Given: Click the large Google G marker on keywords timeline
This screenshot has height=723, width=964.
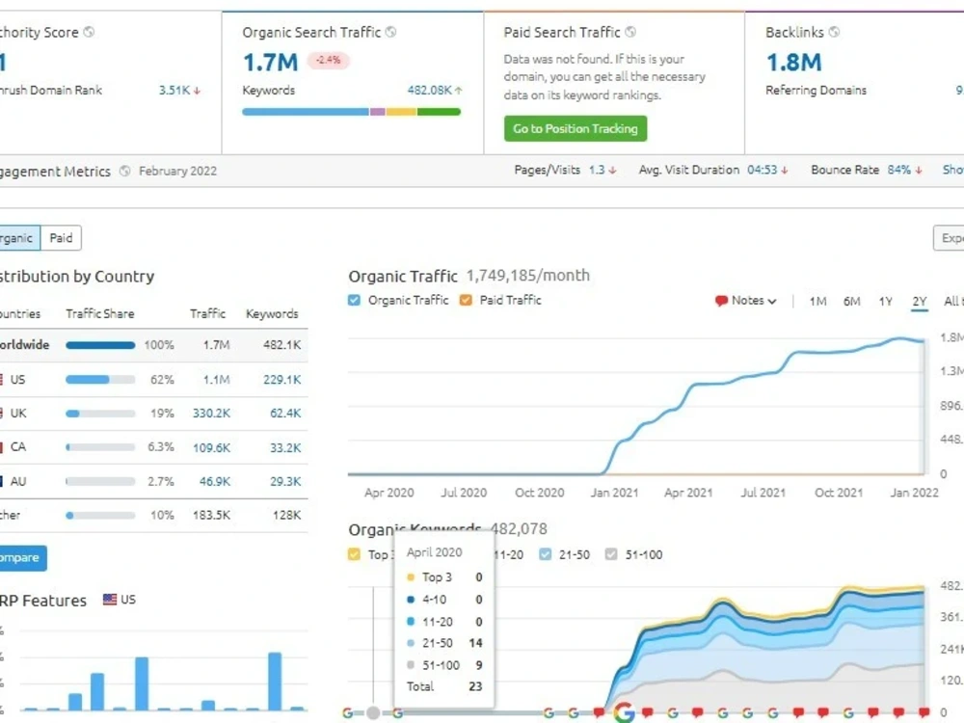Looking at the screenshot, I should tap(624, 712).
